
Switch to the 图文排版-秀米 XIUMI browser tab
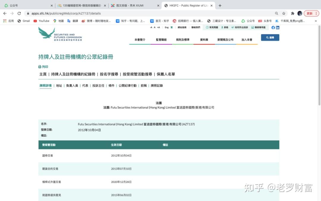tap(131, 5)
